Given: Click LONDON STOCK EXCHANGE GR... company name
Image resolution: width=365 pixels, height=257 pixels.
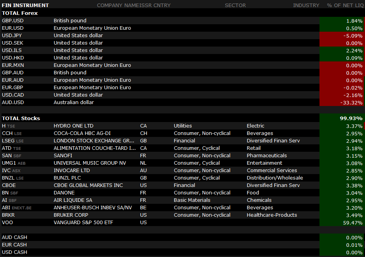Looking at the screenshot, I should pos(94,141).
